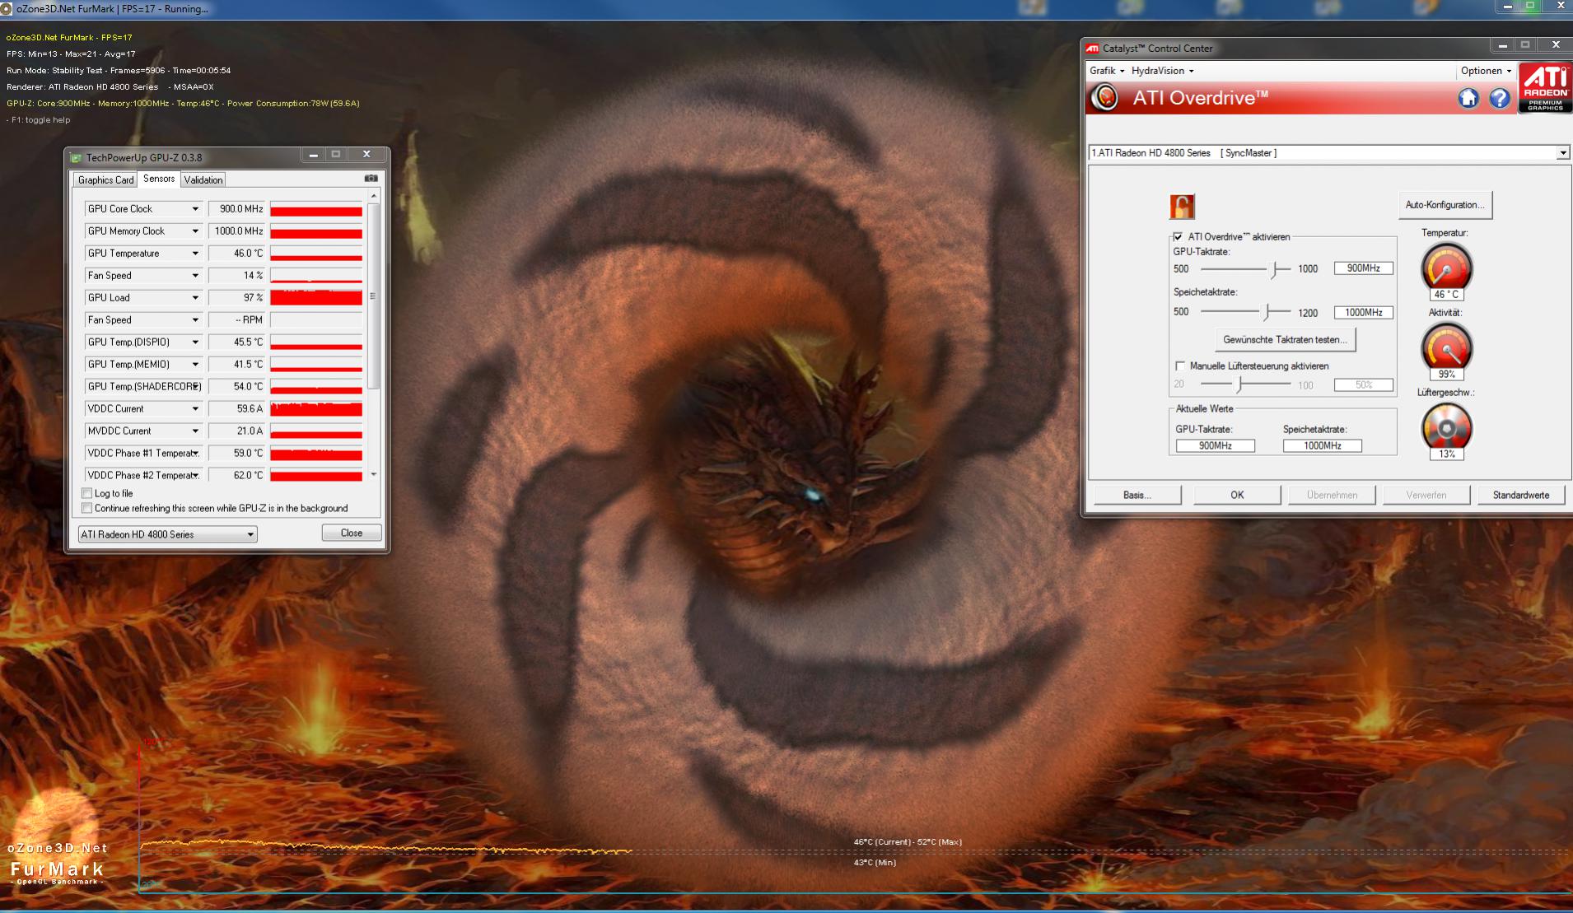Switch to the Graphics Card tab
The height and width of the screenshot is (913, 1573).
pos(105,180)
